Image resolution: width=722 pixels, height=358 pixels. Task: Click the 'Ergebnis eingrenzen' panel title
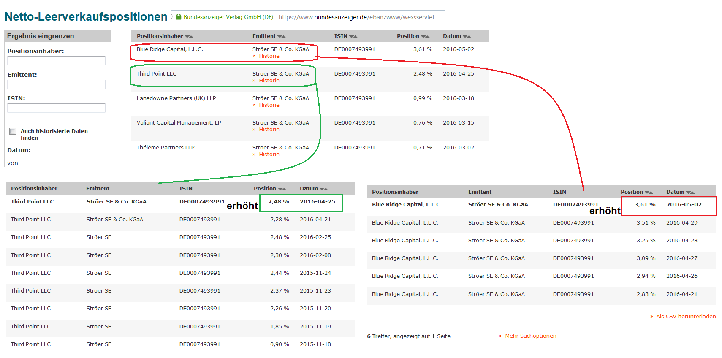(41, 36)
